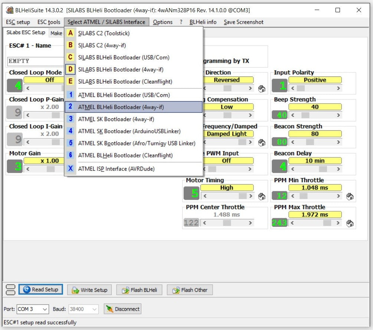Click the Flash BLHeli button
This screenshot has height=330, width=373.
(140, 290)
